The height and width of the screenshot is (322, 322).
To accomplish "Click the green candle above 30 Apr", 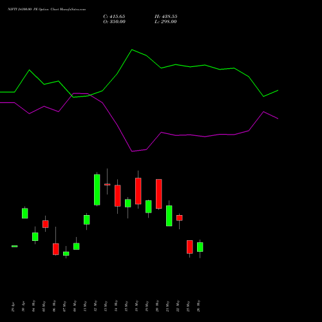I will (25, 213).
